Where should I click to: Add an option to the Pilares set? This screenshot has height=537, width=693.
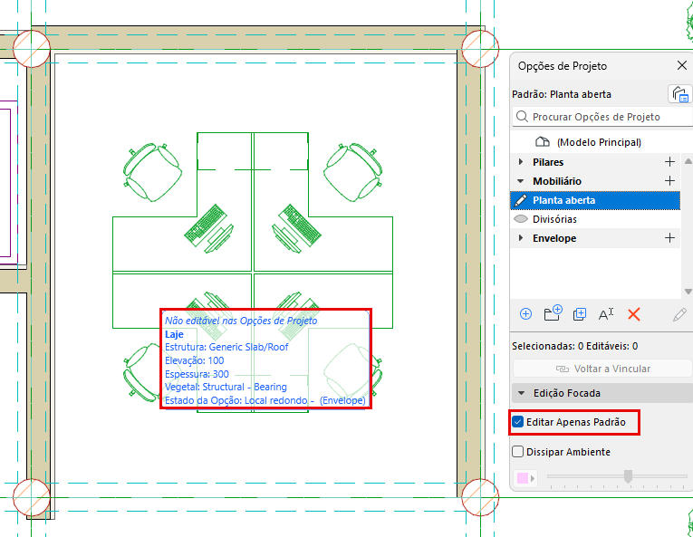point(669,162)
